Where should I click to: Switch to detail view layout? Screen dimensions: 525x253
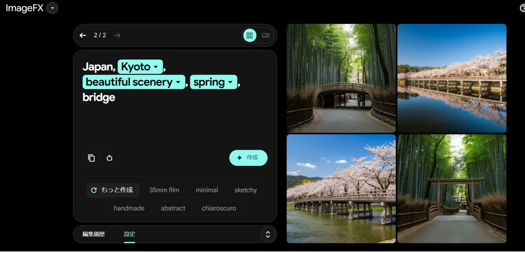[x=266, y=35]
